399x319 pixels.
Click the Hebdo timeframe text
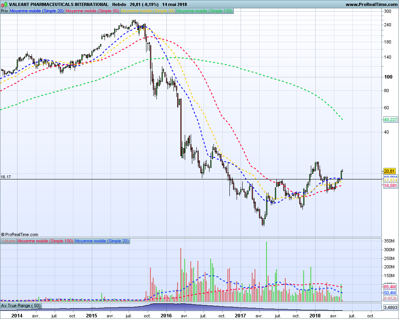pos(119,4)
